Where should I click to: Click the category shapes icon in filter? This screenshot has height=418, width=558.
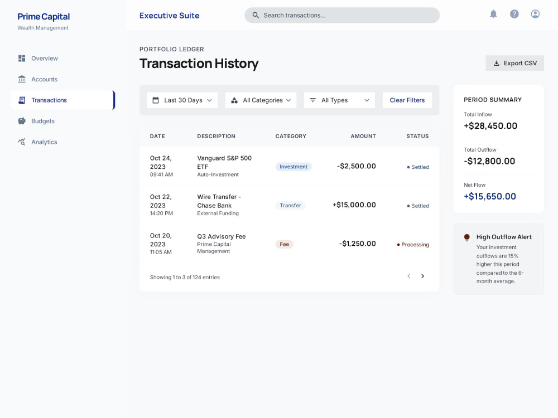234,100
